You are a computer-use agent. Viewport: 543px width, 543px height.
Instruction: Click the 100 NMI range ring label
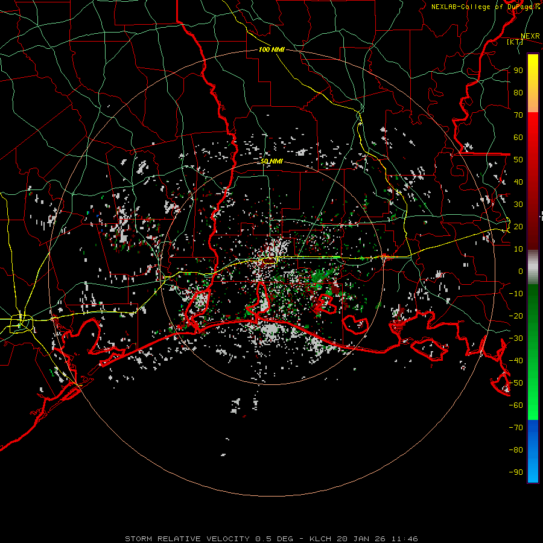point(271,49)
